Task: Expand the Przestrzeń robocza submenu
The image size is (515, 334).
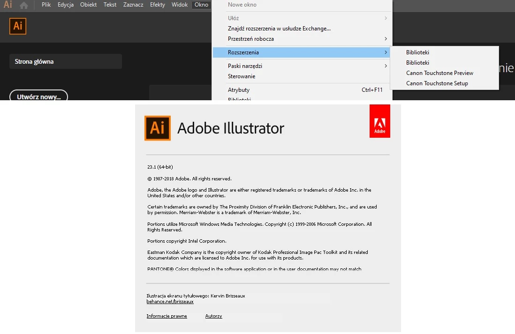Action: click(x=302, y=39)
